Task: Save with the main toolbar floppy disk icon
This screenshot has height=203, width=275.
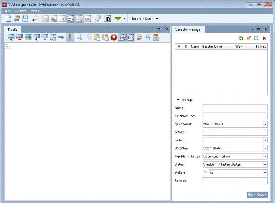Action: (x=25, y=19)
